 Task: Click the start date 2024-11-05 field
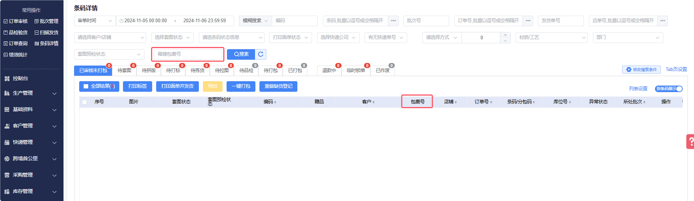click(x=146, y=21)
